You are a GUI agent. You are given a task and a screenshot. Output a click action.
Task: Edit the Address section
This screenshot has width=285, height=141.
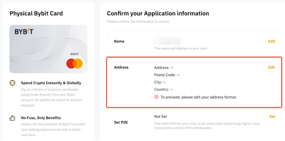click(271, 67)
